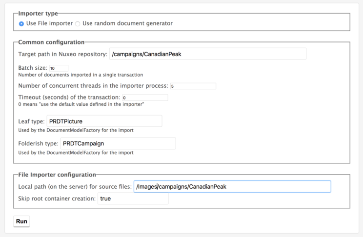
Task: Click the Importer type section heading
Action: [38, 14]
